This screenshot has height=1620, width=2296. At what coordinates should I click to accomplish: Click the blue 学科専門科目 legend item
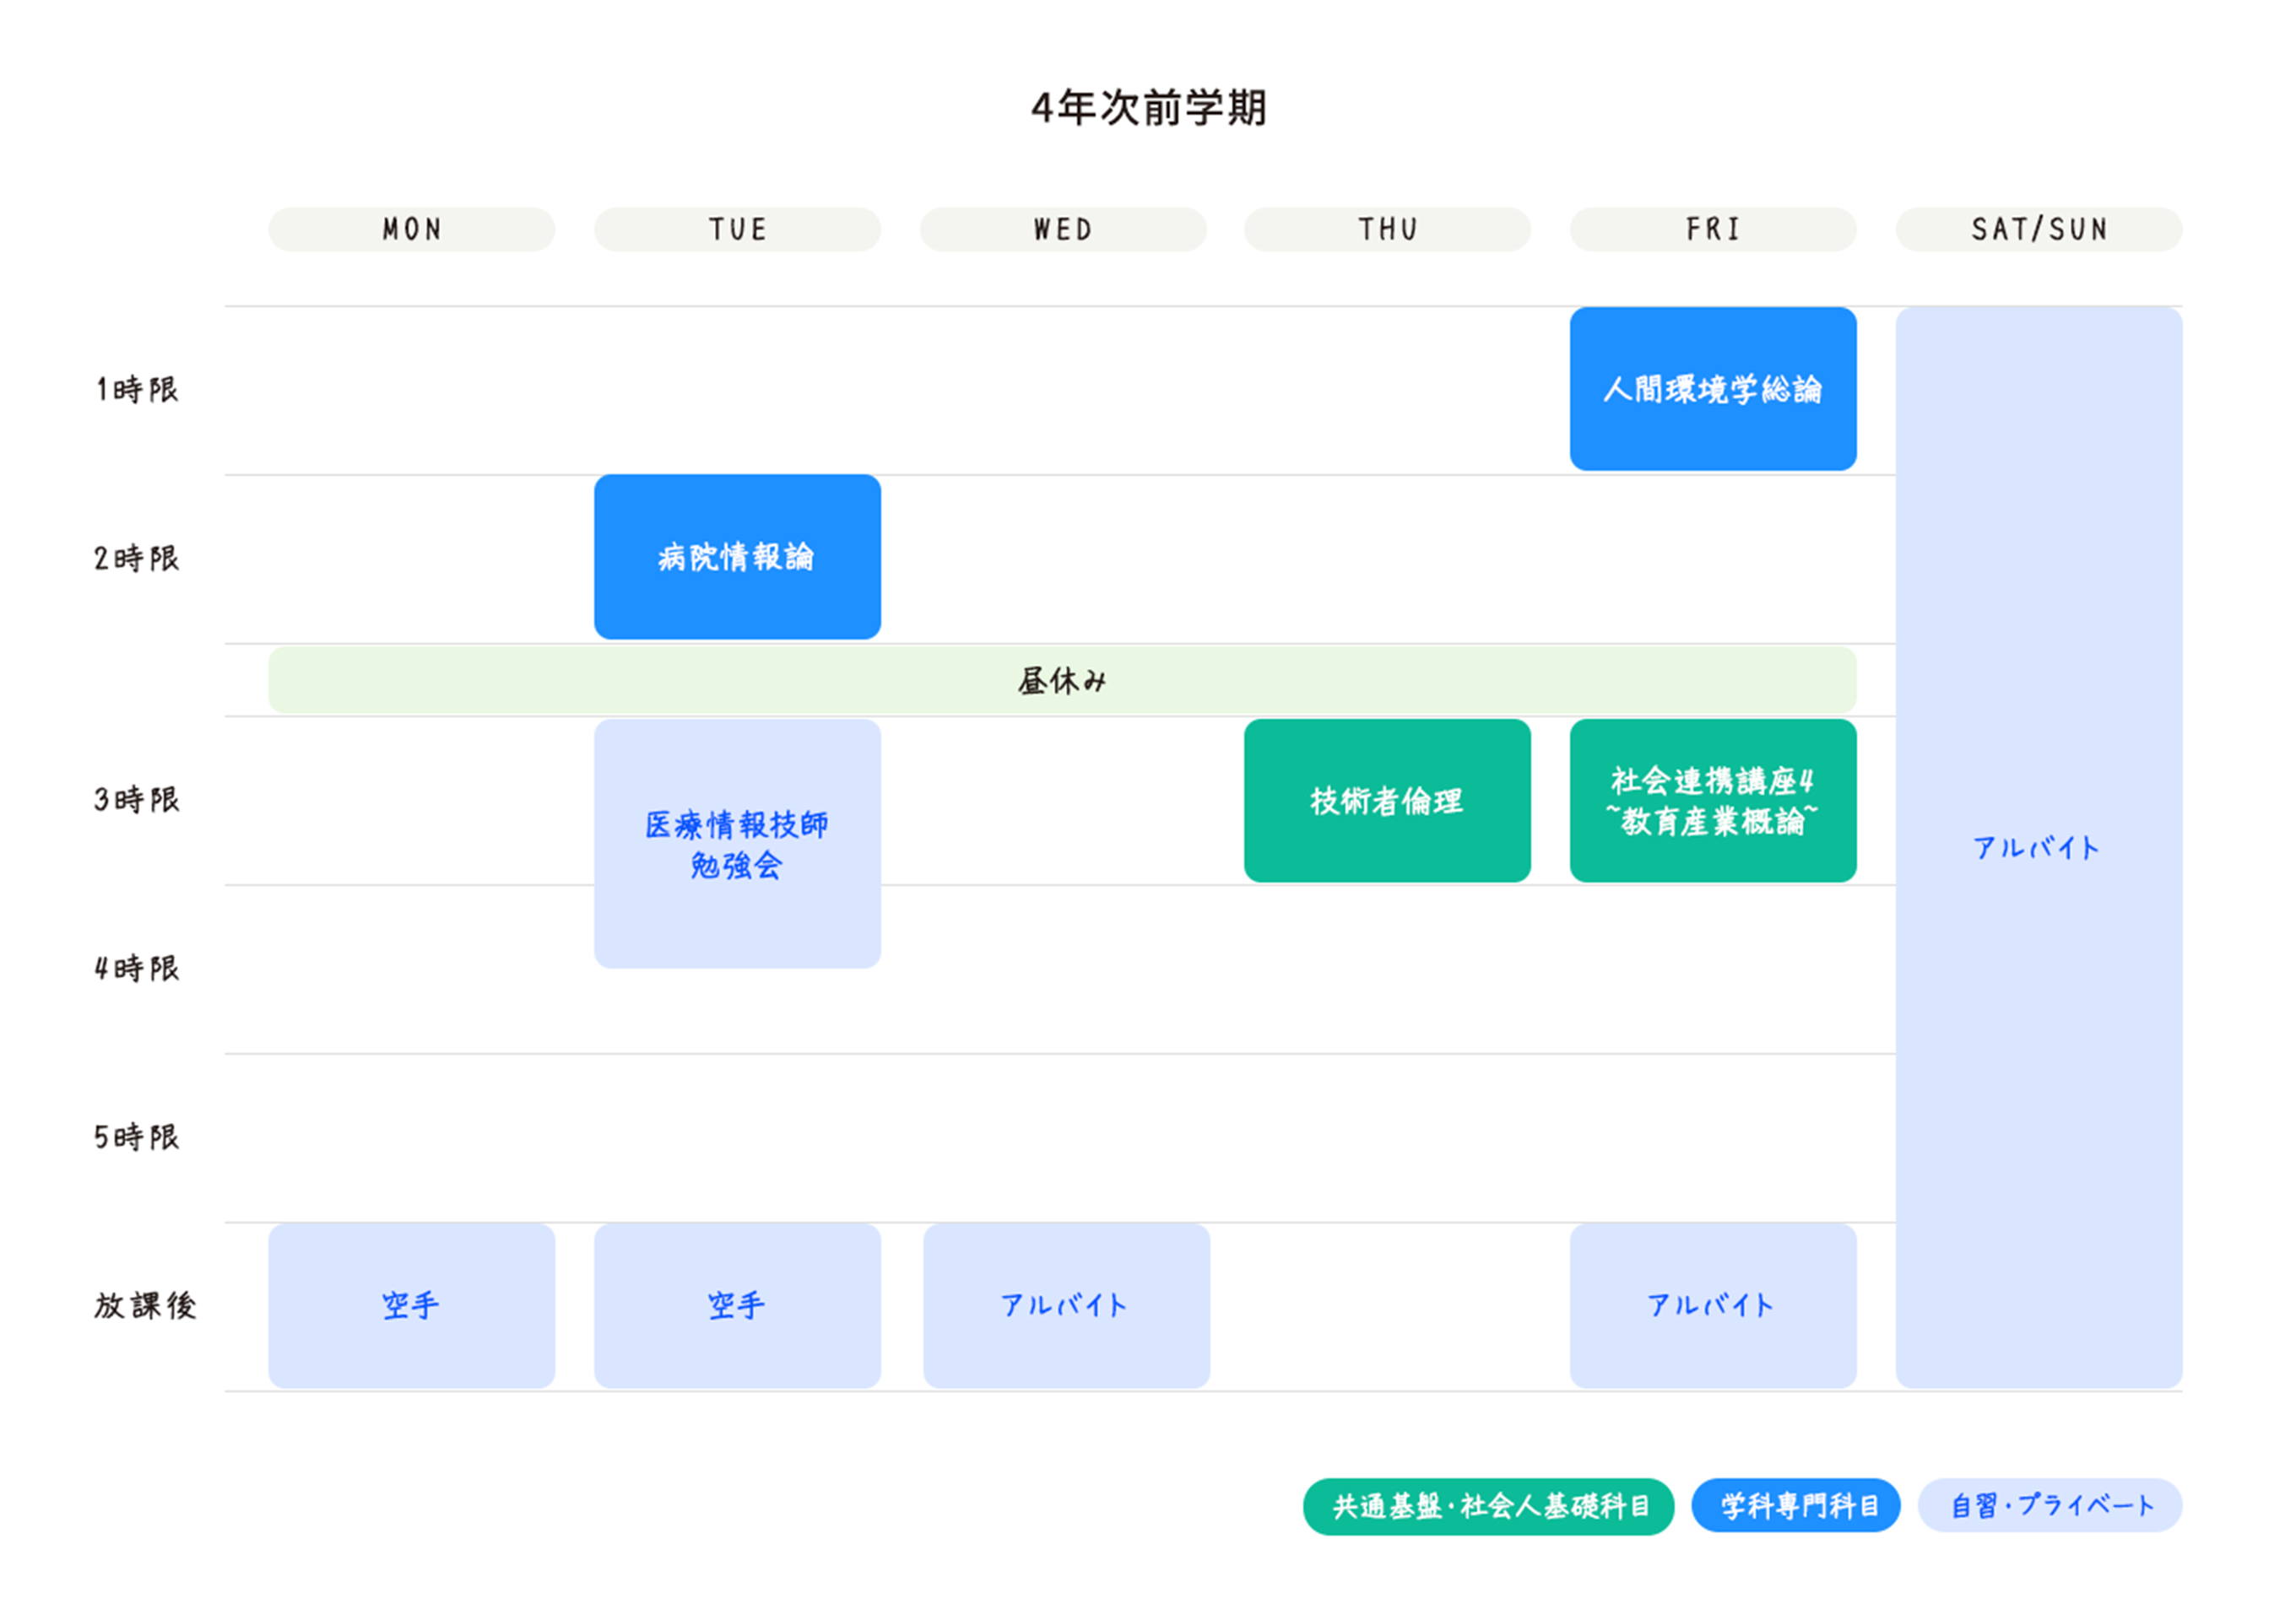[1795, 1504]
